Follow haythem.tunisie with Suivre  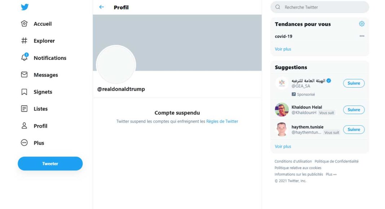(x=354, y=129)
